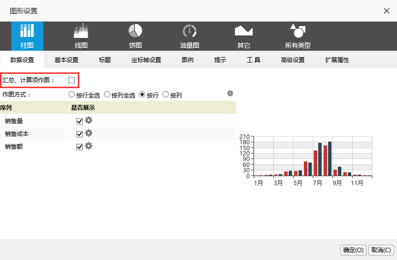Switch to 坐标轴设置 tab

[146, 60]
